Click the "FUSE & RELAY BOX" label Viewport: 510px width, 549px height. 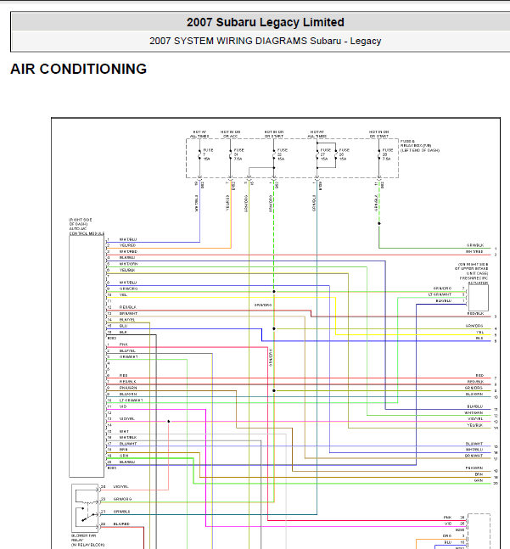416,143
